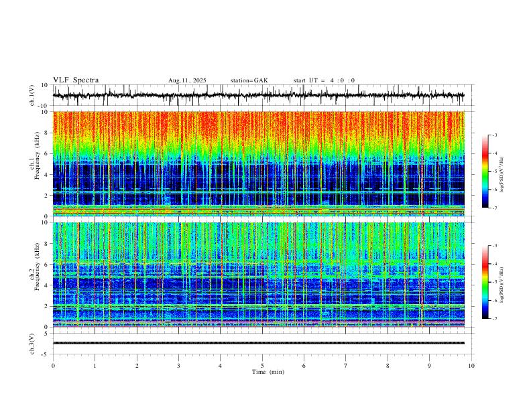
Task: Click time axis tick label "10"
Action: coord(471,366)
